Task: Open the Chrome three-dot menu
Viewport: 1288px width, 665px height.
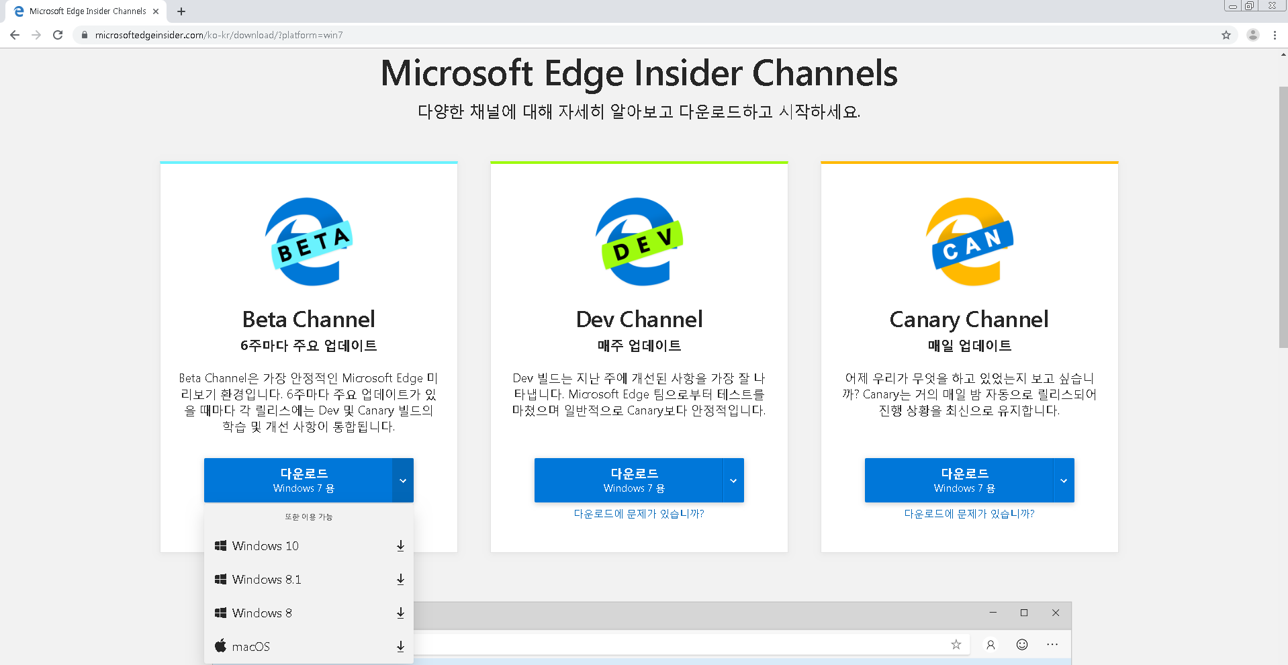Action: click(1275, 35)
